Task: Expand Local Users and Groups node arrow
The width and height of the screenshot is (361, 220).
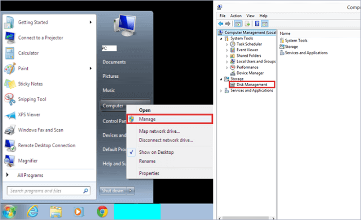Action: (227, 62)
